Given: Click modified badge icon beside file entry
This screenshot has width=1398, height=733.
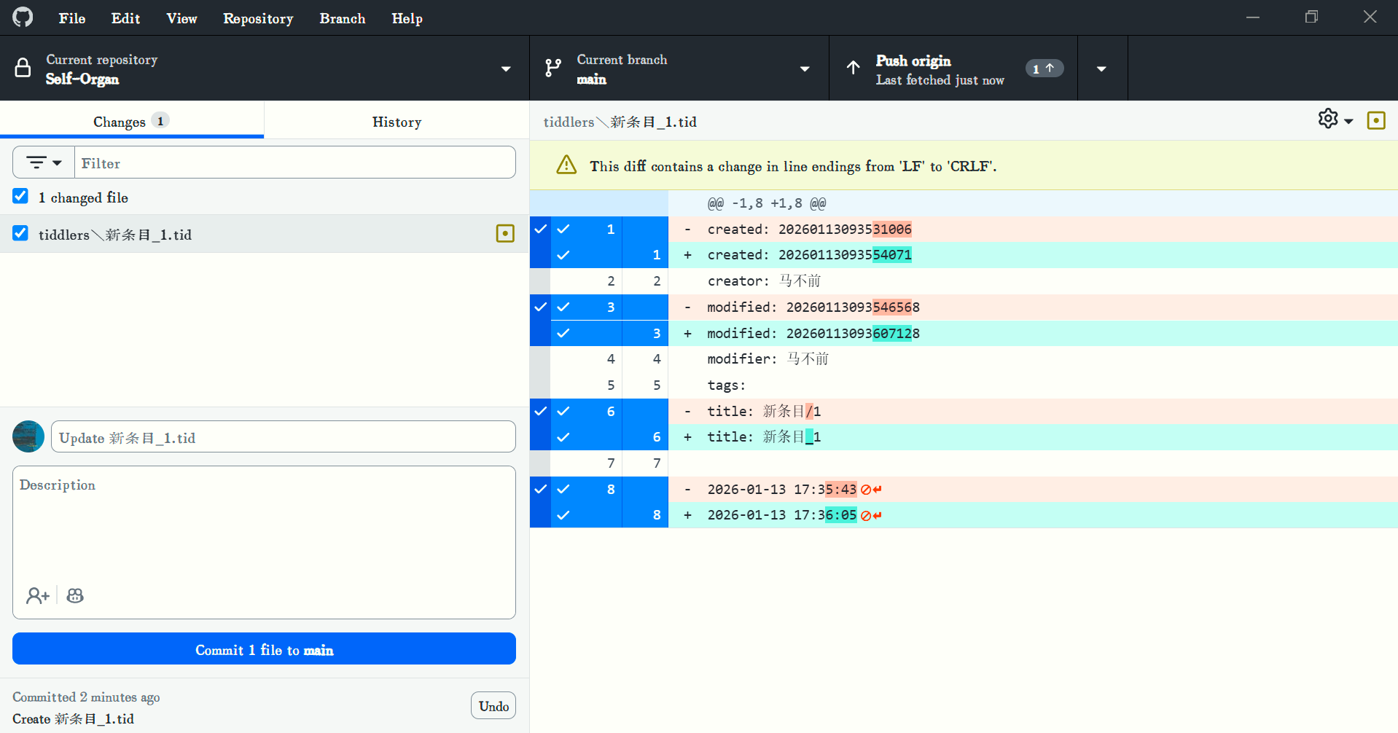Looking at the screenshot, I should point(504,233).
